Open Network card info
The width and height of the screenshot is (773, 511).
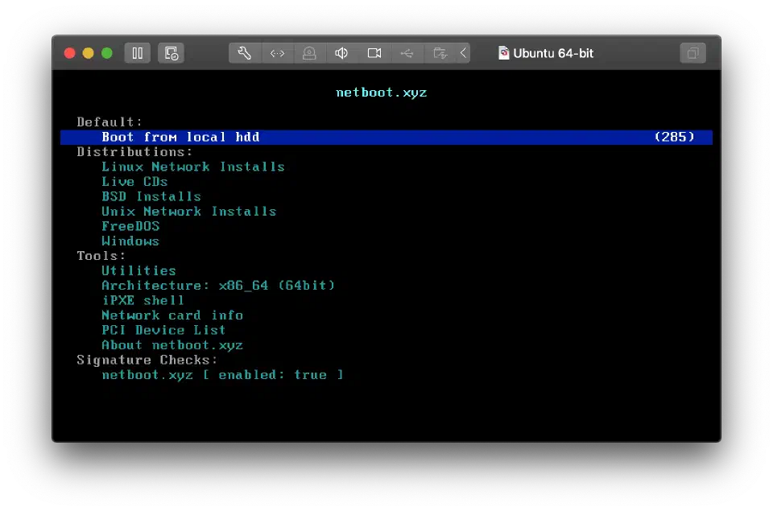coord(172,315)
